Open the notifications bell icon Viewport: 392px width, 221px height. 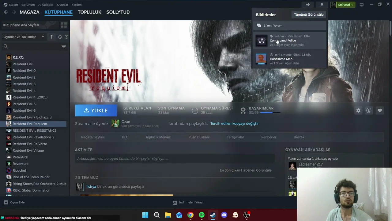click(322, 5)
